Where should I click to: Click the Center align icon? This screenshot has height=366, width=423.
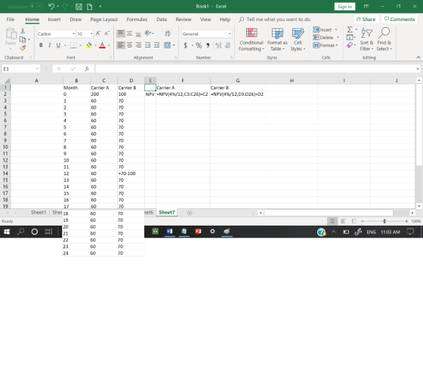pos(129,45)
